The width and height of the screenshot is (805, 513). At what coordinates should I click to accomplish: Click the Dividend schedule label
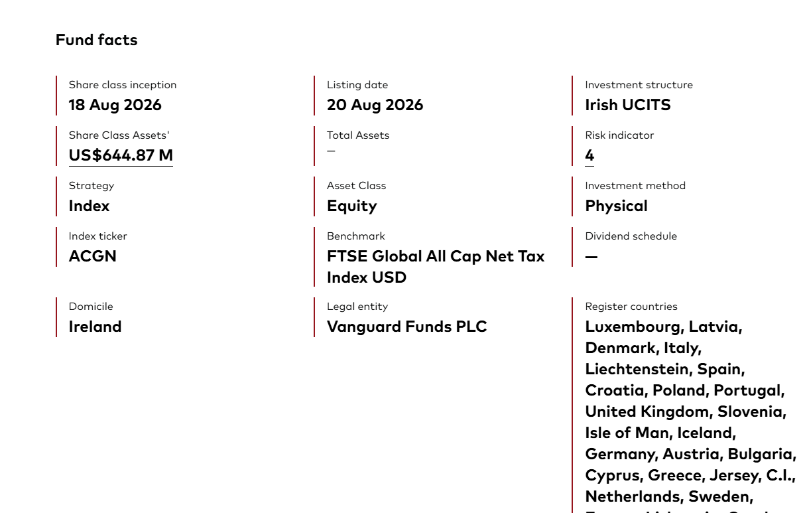[631, 236]
